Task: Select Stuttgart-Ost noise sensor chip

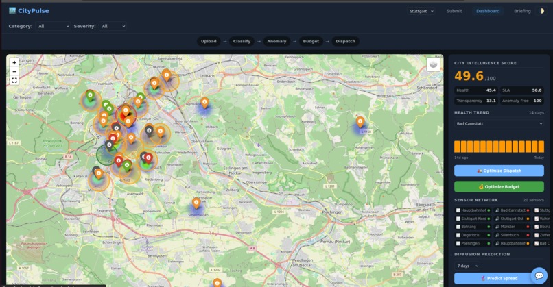Action: click(x=512, y=219)
